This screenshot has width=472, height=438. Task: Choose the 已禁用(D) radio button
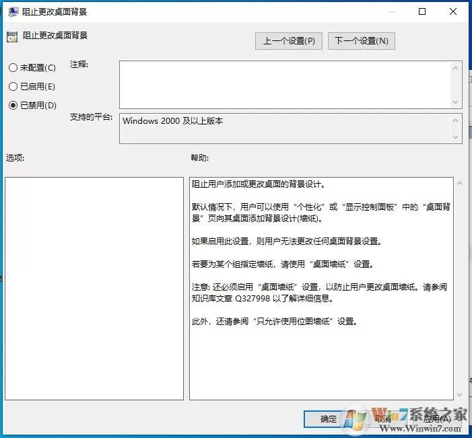pyautogui.click(x=13, y=105)
